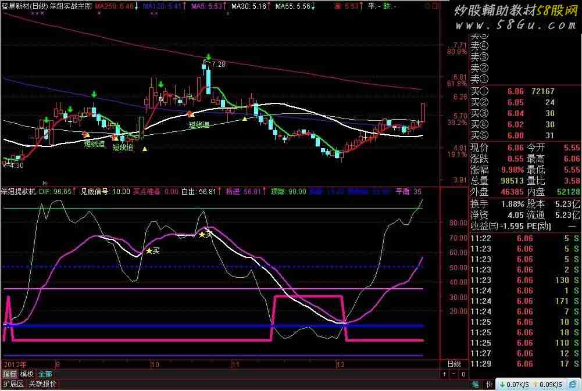Toggle the 日线 period selector

pyautogui.click(x=454, y=364)
